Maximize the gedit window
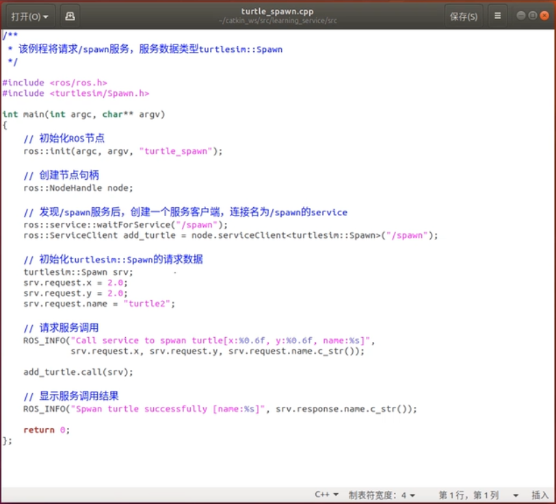 tap(533, 16)
